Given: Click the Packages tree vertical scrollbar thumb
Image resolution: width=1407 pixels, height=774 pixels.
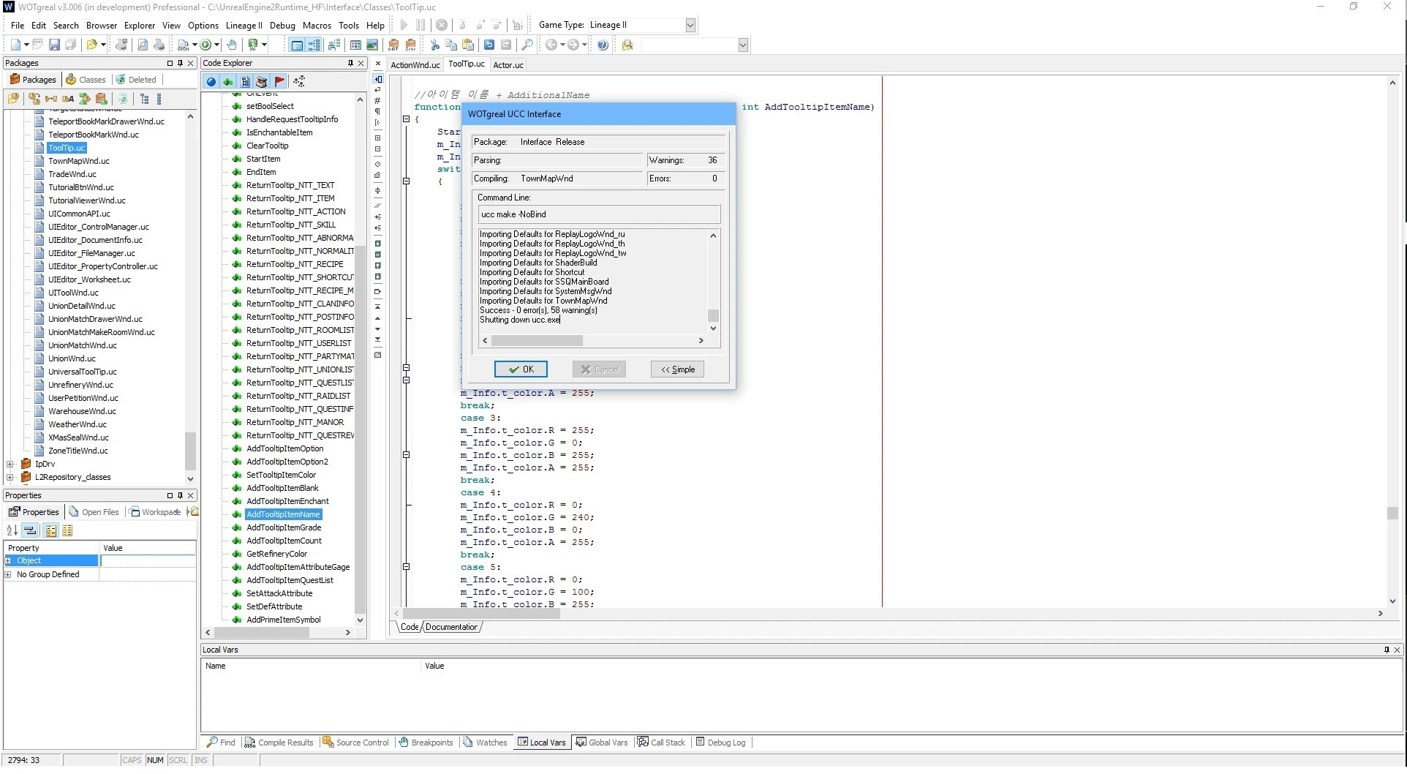Looking at the screenshot, I should coord(190,451).
